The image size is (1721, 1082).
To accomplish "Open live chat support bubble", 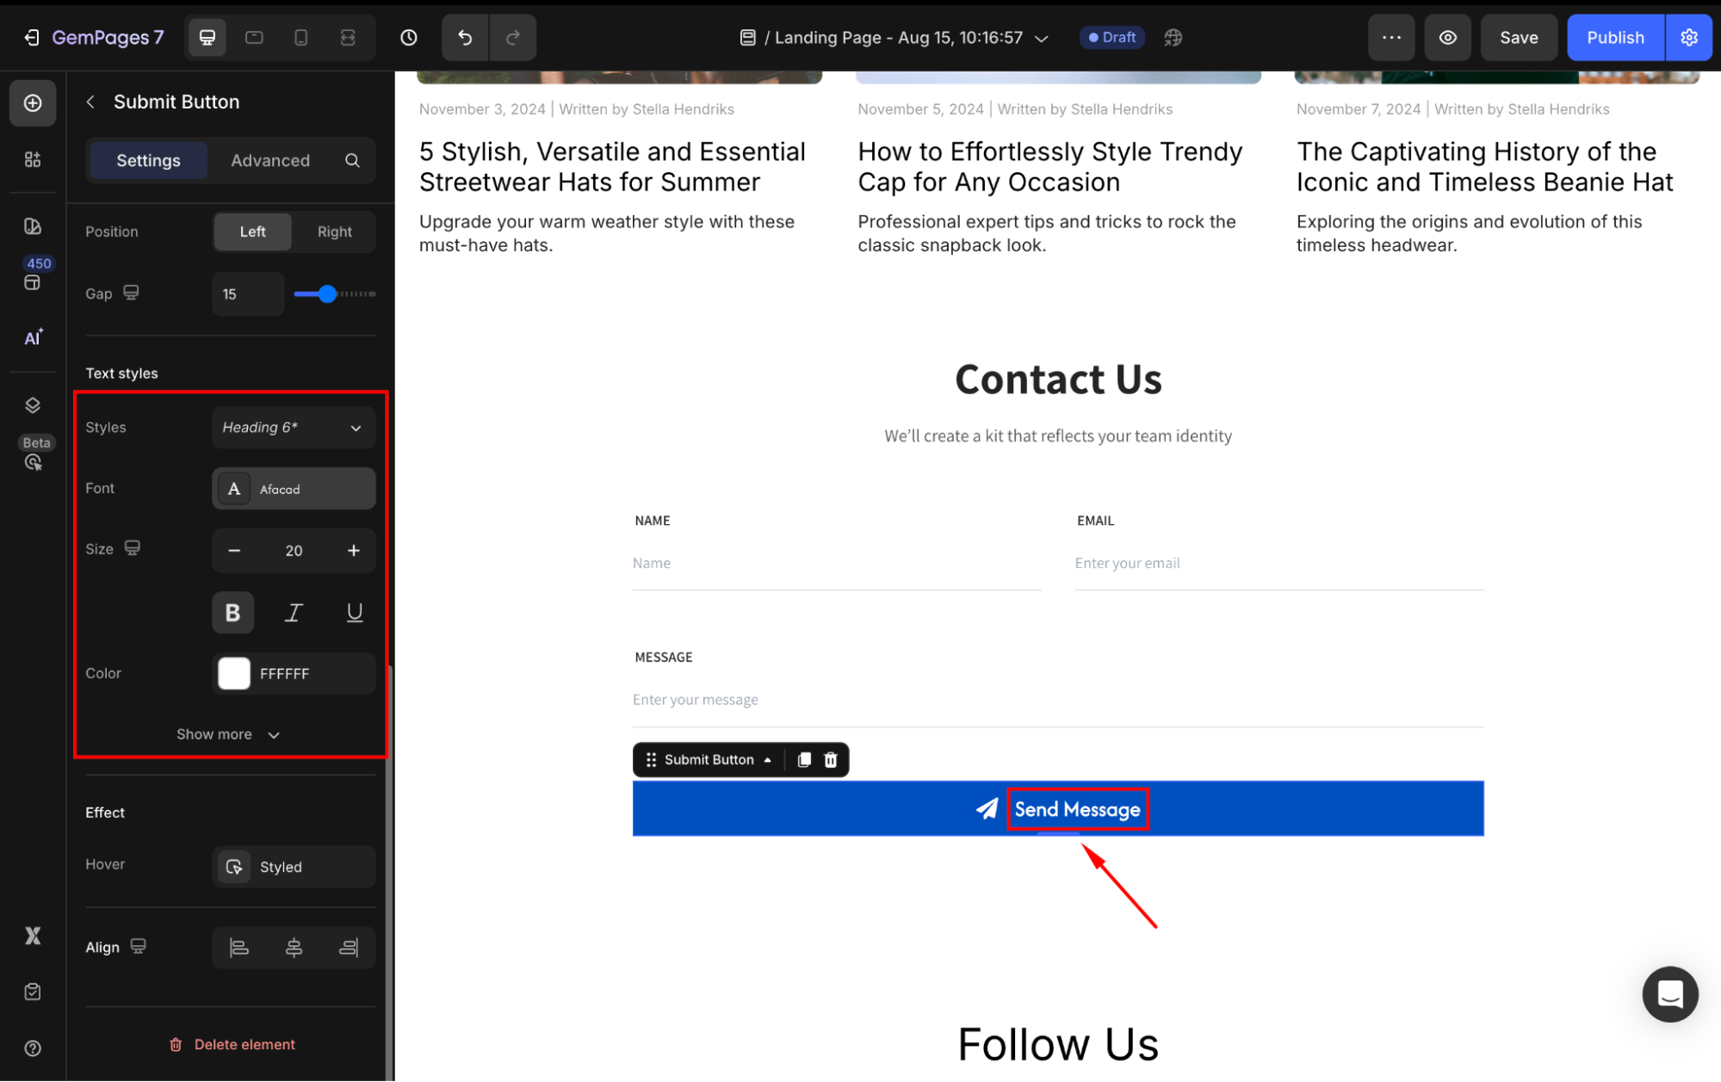I will coord(1669,994).
